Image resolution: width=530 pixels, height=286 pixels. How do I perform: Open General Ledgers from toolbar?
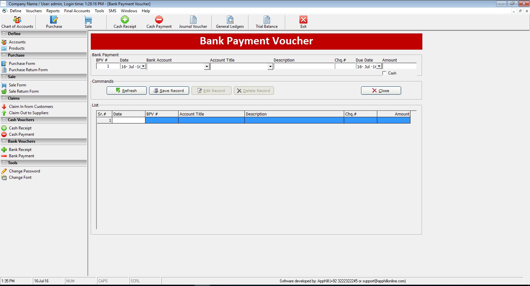tap(230, 22)
